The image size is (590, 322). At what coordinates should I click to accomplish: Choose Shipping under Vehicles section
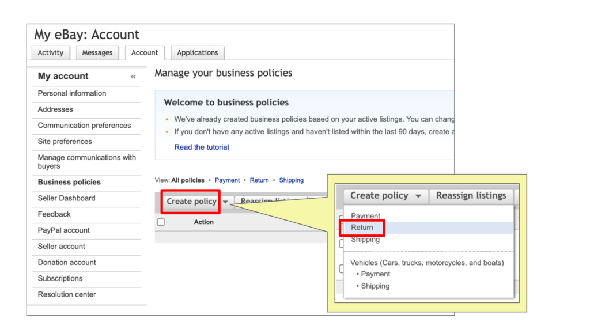coord(375,286)
